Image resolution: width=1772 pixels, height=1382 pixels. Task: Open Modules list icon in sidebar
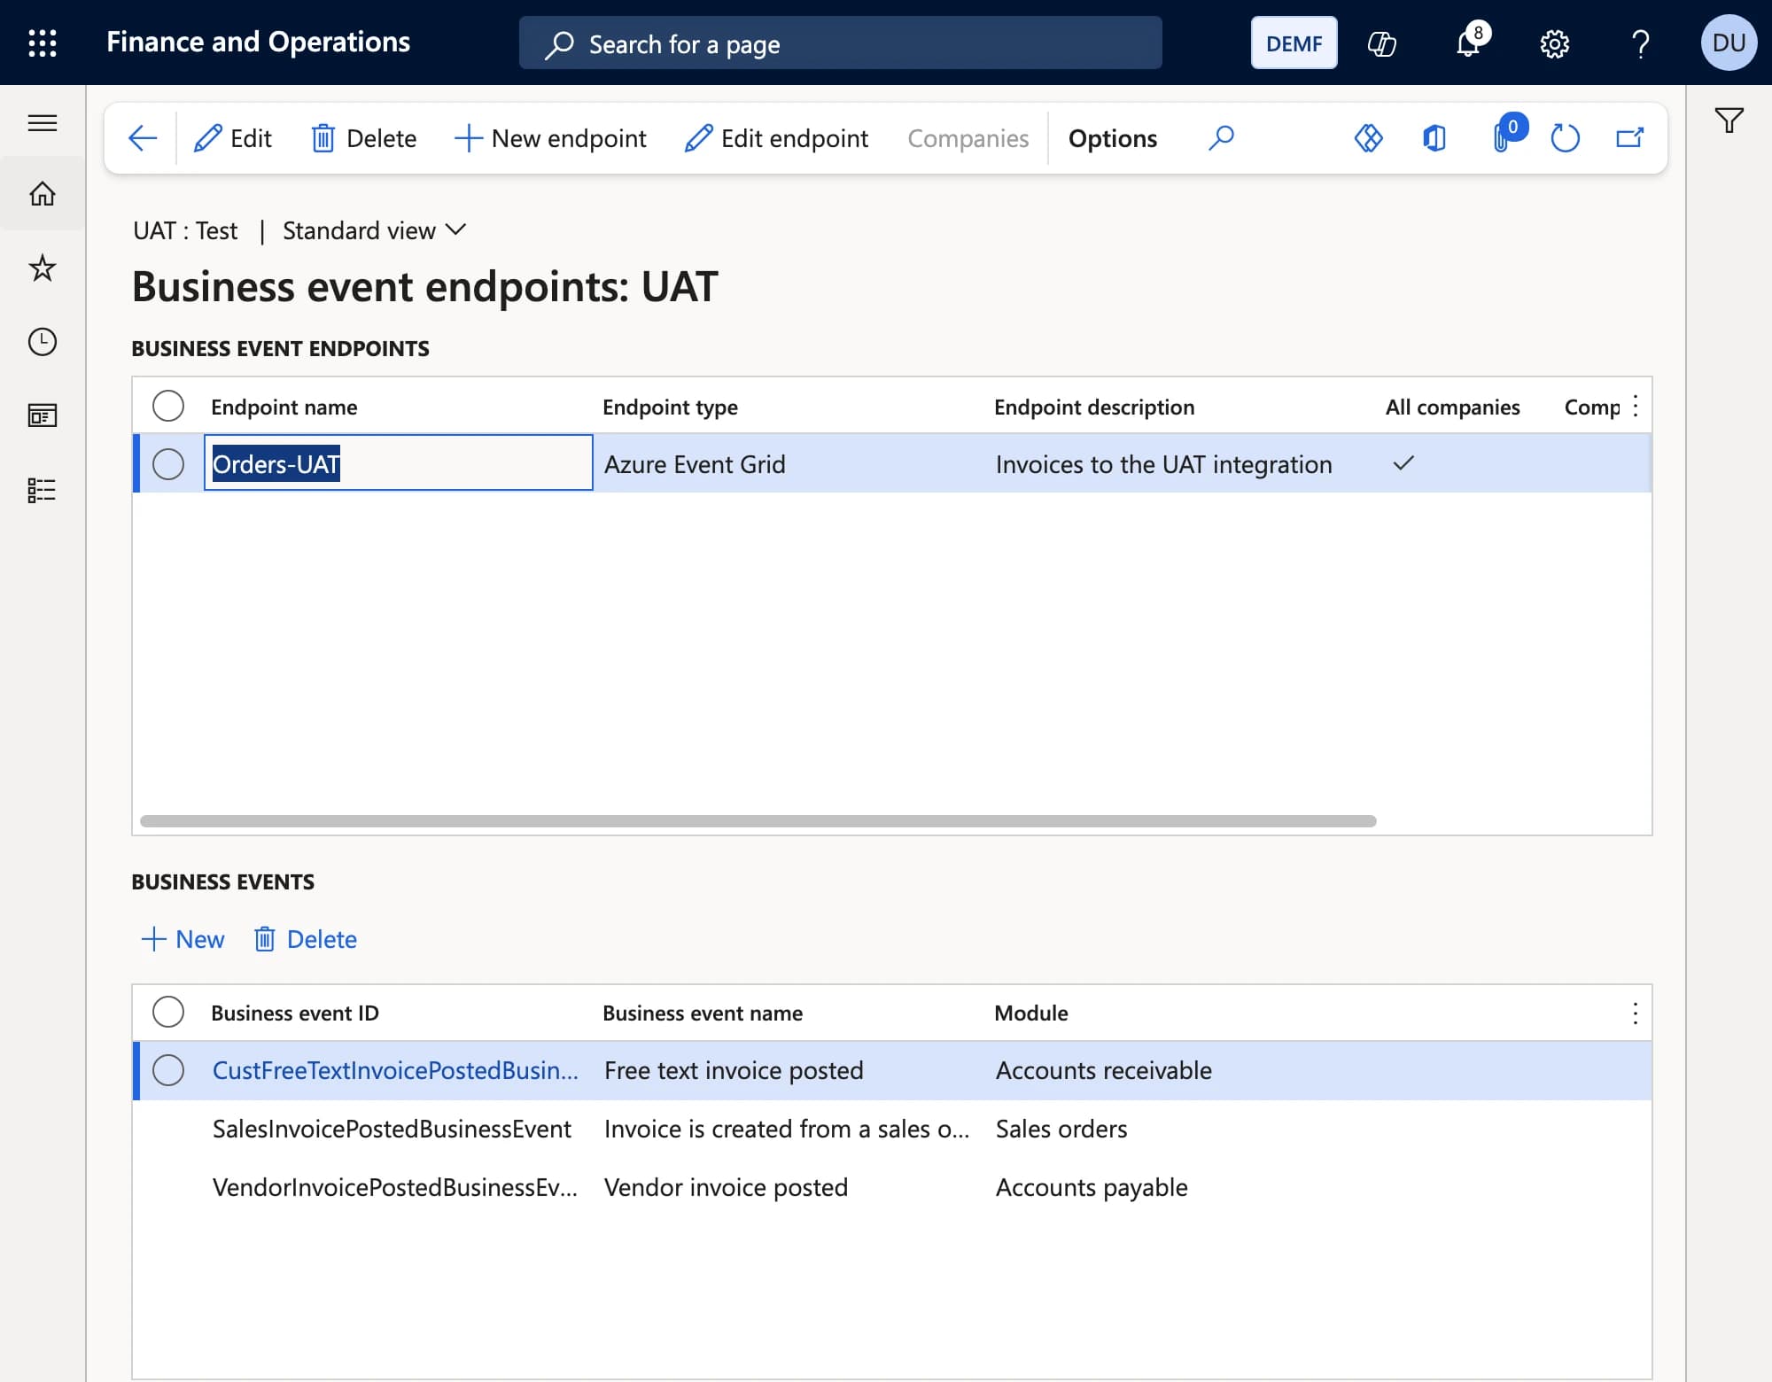[x=43, y=490]
